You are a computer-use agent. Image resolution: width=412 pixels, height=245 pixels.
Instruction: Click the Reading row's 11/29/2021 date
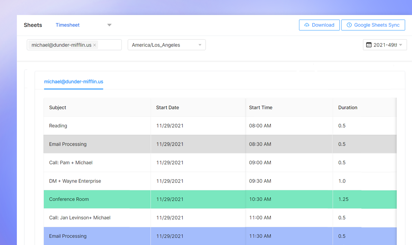(x=198, y=126)
